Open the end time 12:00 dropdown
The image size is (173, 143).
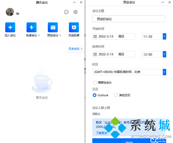(164, 54)
